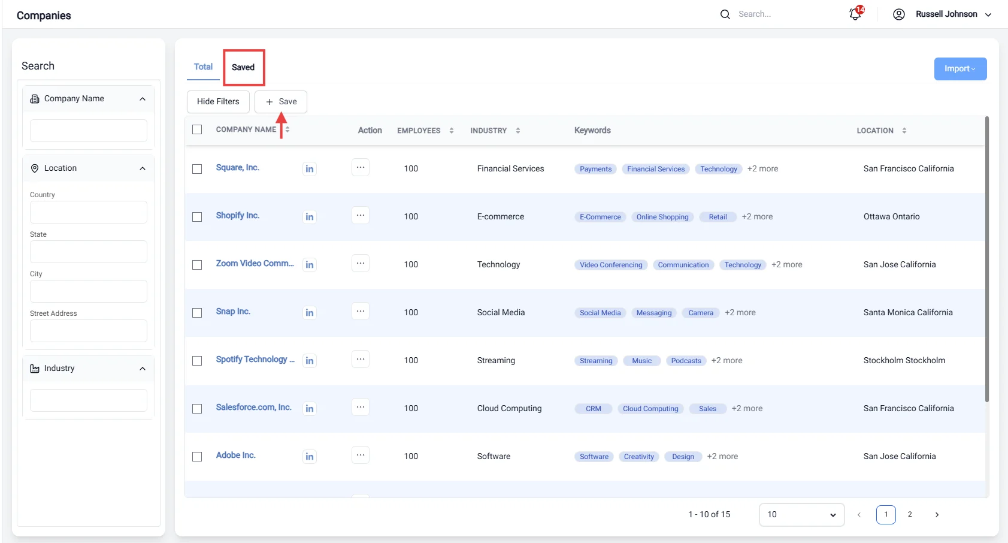Viewport: 1008px width, 543px height.
Task: Open action menu for Adobe Inc.
Action: 361,455
